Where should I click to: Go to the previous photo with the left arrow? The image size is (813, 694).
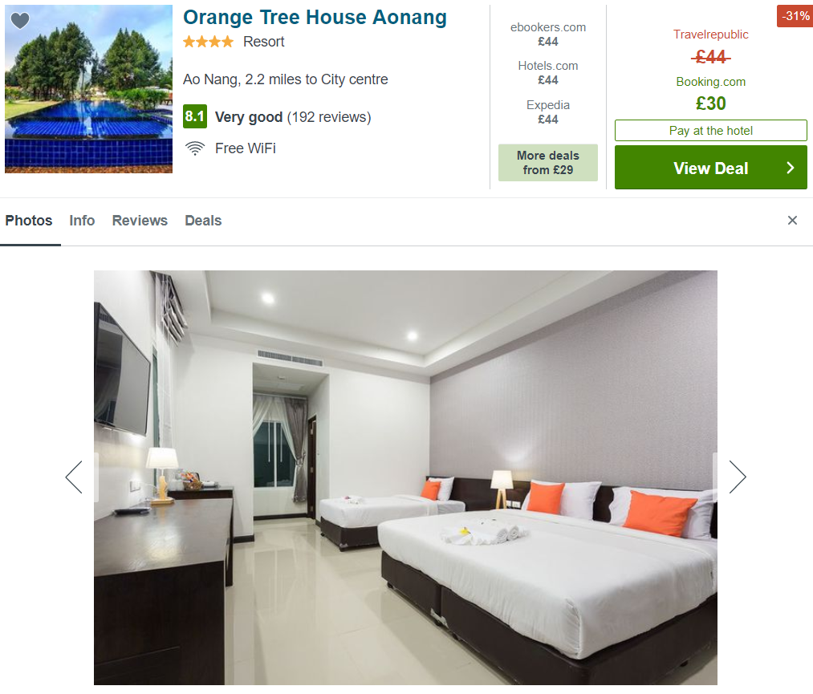tap(74, 477)
